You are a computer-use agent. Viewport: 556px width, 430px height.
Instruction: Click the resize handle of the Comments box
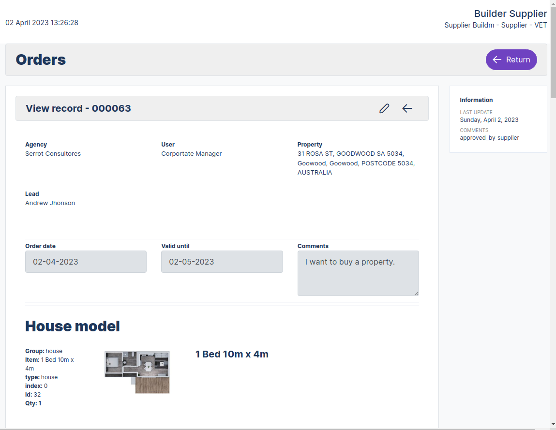click(x=416, y=293)
